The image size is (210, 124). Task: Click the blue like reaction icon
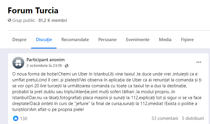16,118
